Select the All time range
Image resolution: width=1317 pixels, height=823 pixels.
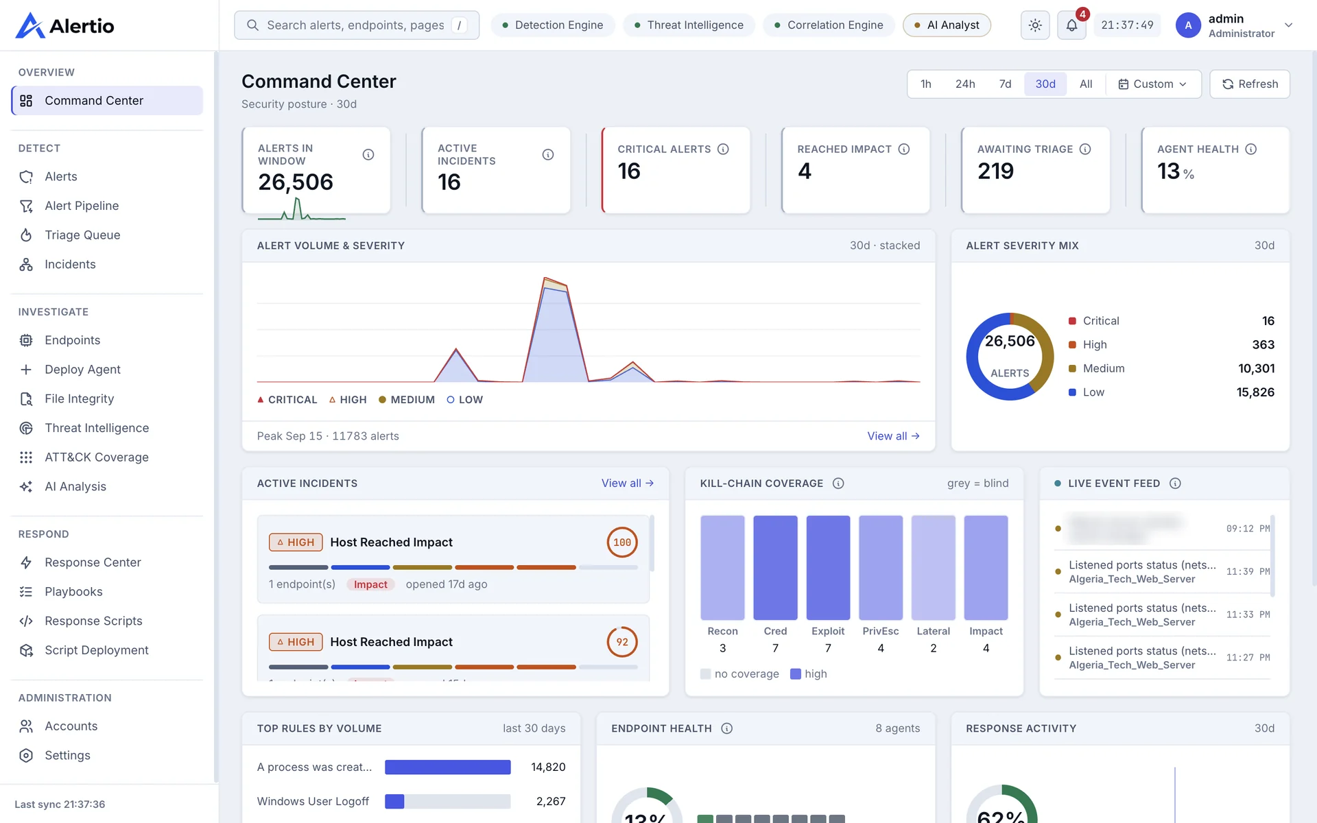point(1086,84)
